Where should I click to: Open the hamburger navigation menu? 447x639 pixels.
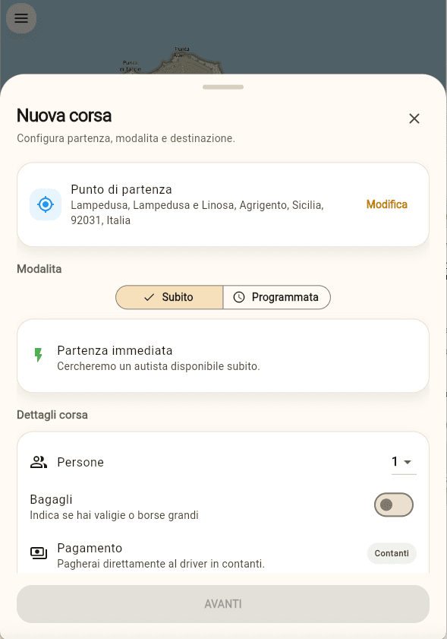[x=20, y=17]
